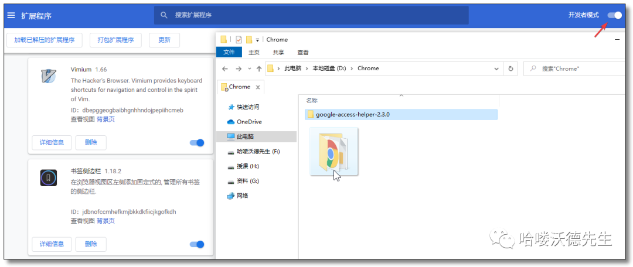Screen dimensions: 633x267
Task: Click the This PC monitor icon
Action: [231, 137]
